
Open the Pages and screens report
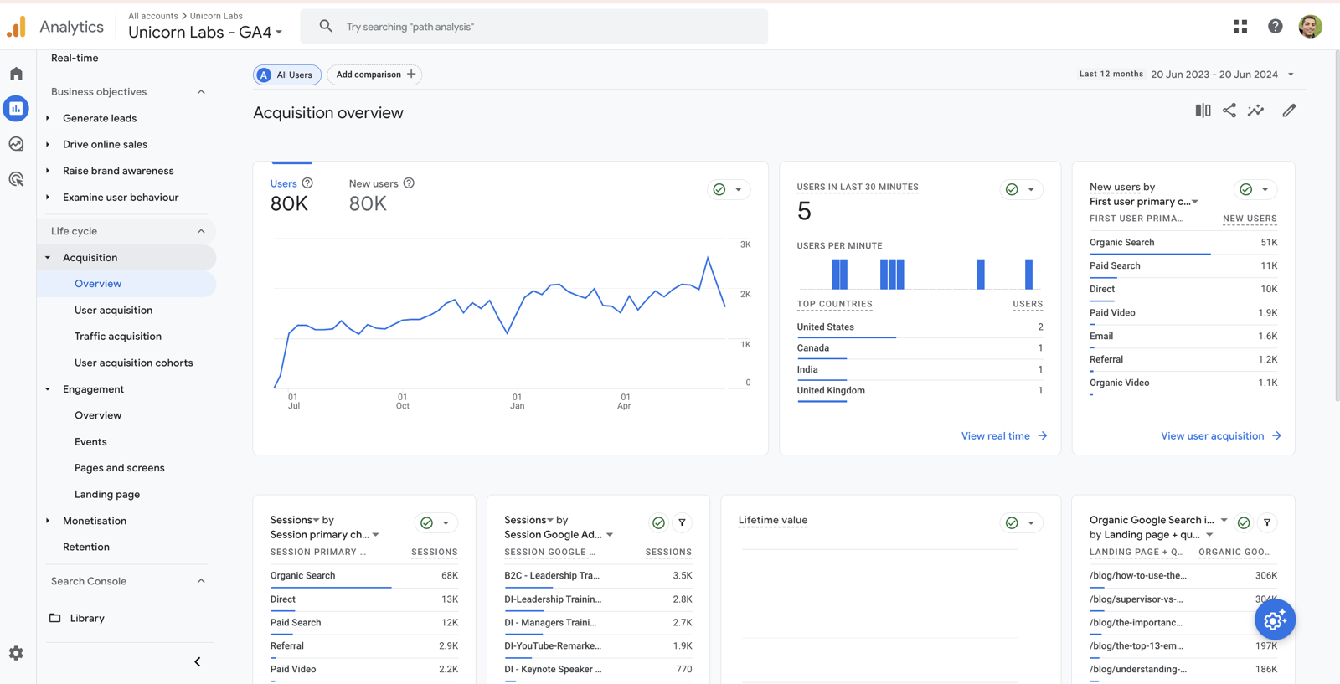click(x=119, y=468)
